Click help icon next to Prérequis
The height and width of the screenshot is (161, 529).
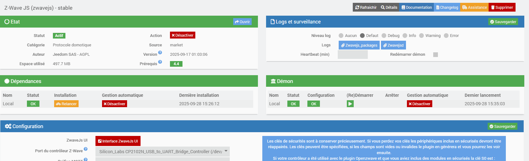click(x=160, y=62)
